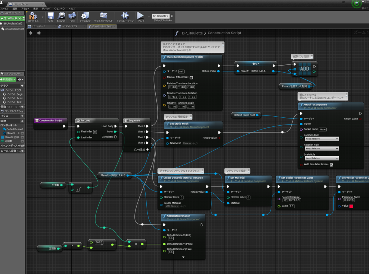Add a new graph with グラフ plus
The image size is (369, 274).
pyautogui.click(x=22, y=86)
